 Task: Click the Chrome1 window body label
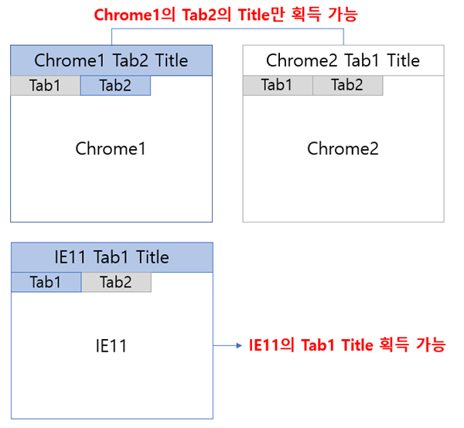click(x=111, y=148)
